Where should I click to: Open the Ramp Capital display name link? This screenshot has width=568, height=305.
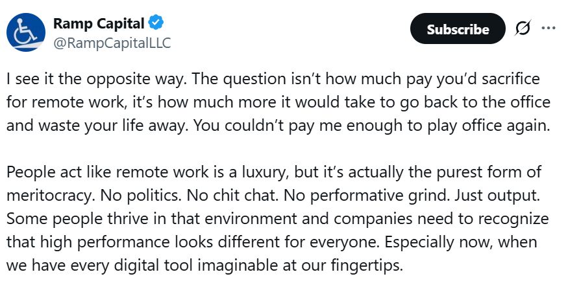pyautogui.click(x=98, y=23)
